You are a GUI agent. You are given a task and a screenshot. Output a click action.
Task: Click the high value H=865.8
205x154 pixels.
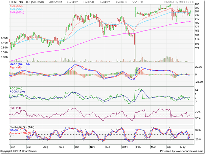89,2
